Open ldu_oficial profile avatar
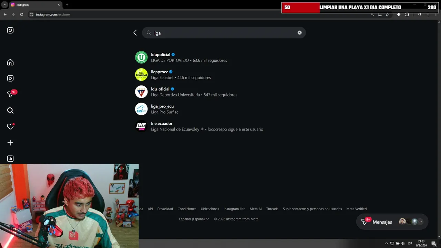 141,92
